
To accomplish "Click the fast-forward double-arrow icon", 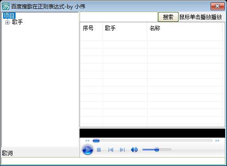I will (217, 141).
